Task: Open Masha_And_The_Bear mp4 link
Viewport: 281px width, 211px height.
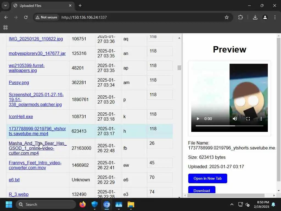Action: 38,148
